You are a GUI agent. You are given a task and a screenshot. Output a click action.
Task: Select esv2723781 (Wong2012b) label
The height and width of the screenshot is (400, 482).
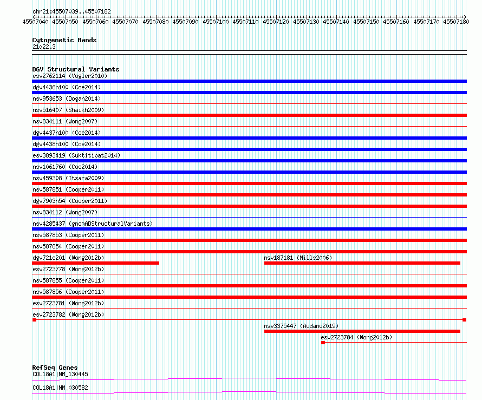pos(68,303)
